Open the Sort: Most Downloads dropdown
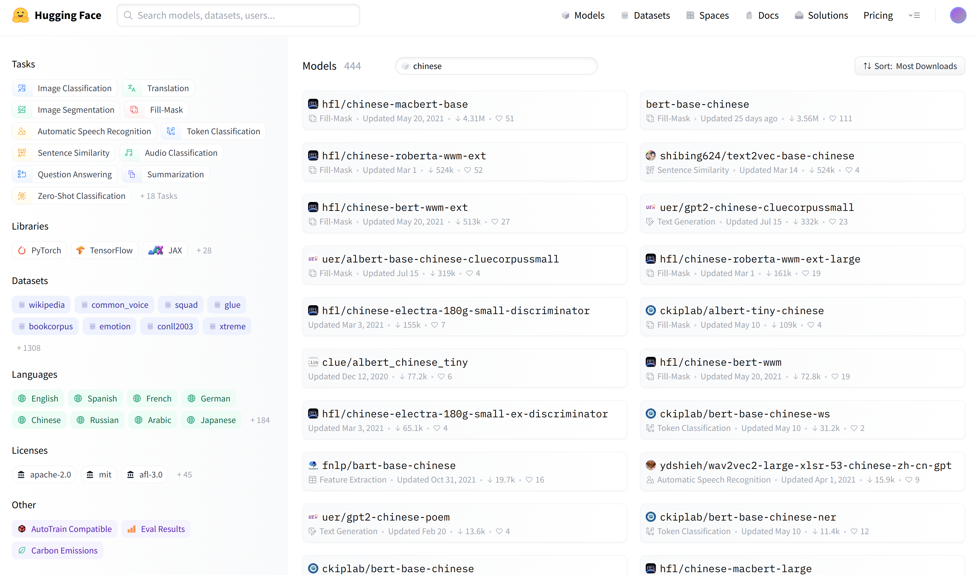 click(x=909, y=66)
